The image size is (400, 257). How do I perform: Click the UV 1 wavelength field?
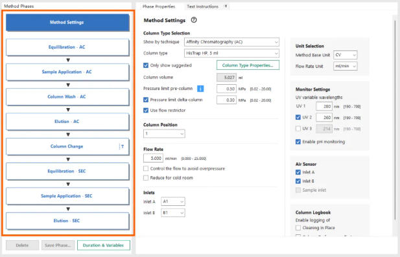324,106
